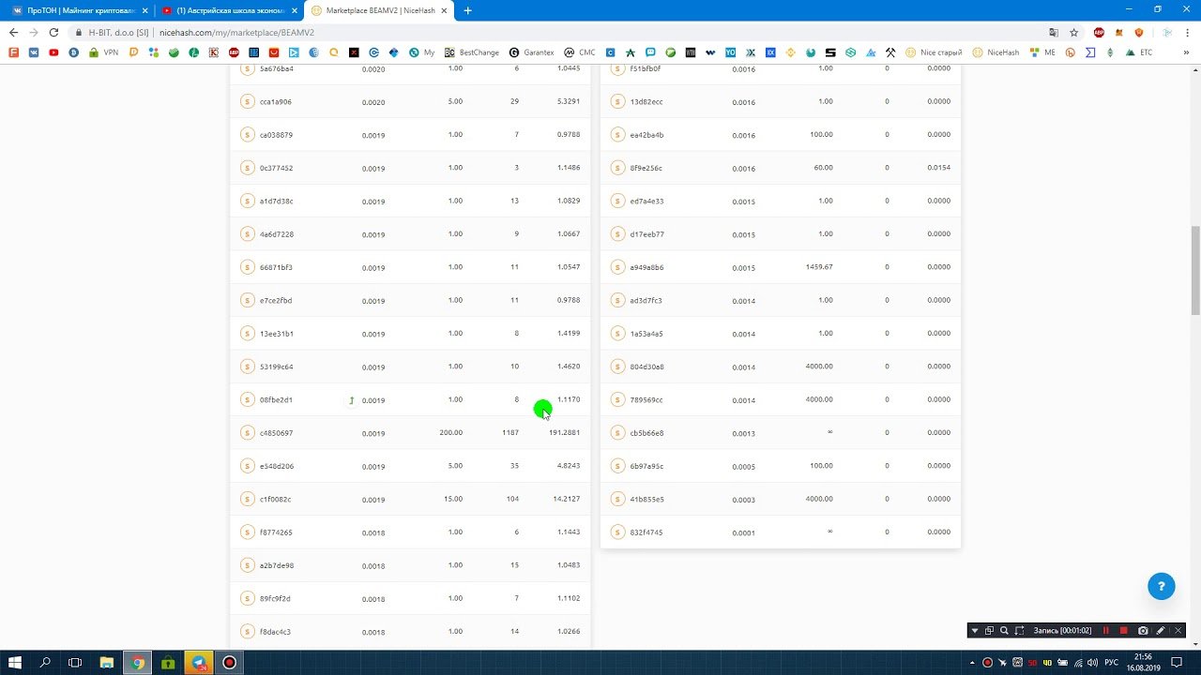Take a screenshot with the recorder camera icon

pos(1143,631)
